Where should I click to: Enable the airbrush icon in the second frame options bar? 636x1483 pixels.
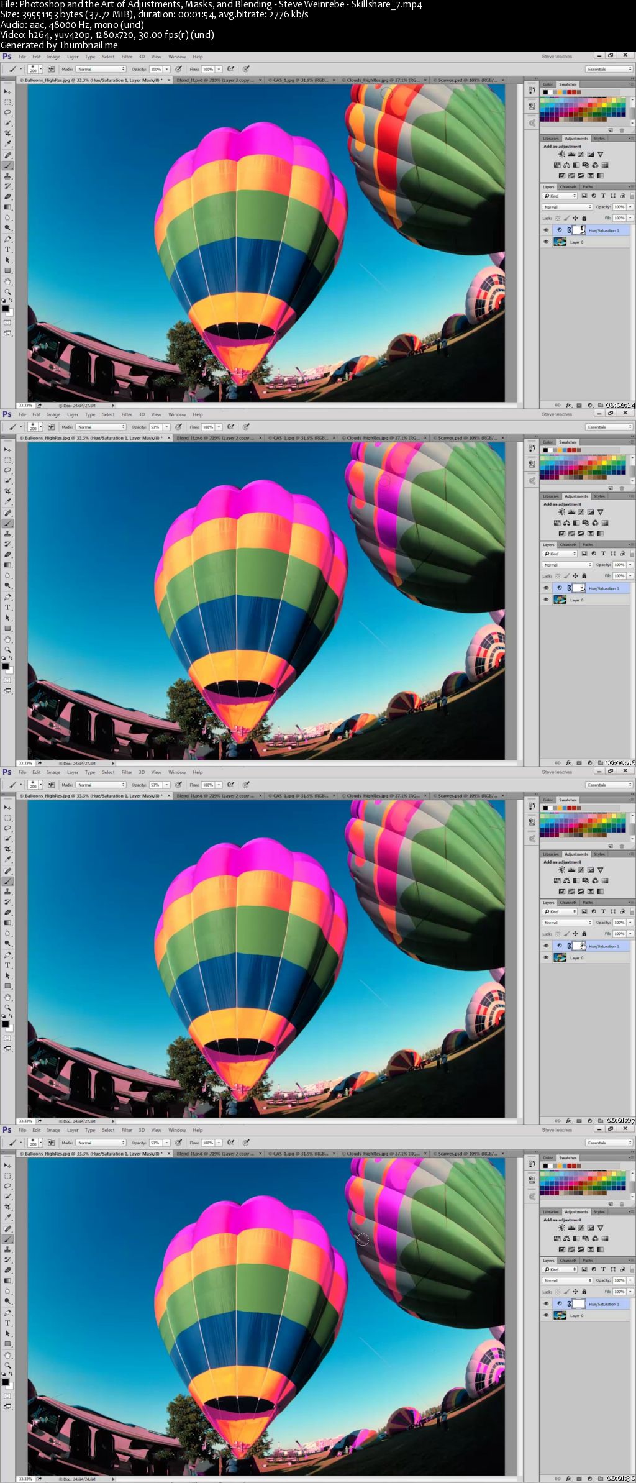(230, 427)
